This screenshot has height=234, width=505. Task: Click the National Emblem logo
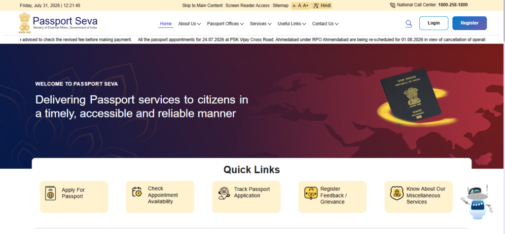tap(25, 23)
